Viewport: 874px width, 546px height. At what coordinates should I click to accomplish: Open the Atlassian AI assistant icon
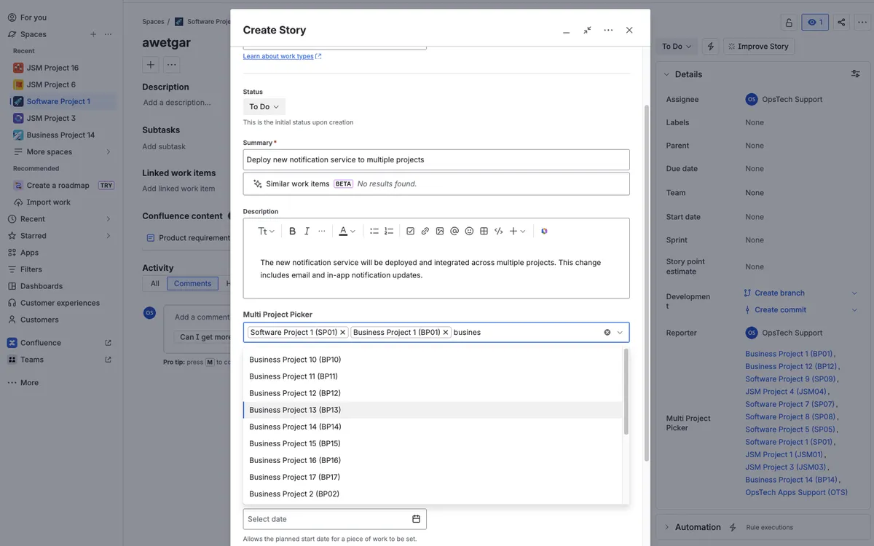(x=544, y=231)
